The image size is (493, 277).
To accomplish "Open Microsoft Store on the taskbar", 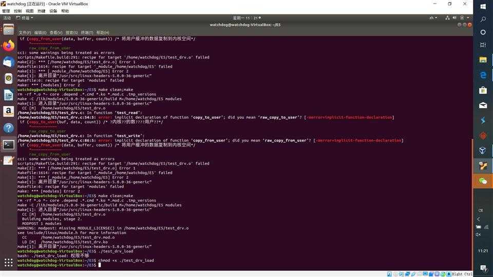I will (483, 90).
